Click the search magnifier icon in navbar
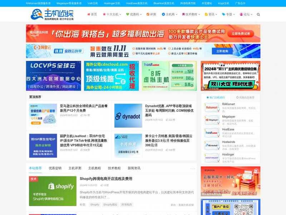The height and width of the screenshot is (215, 286). pos(258,14)
